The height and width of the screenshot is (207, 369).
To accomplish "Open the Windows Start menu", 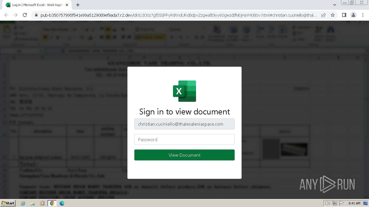I will coord(8,203).
